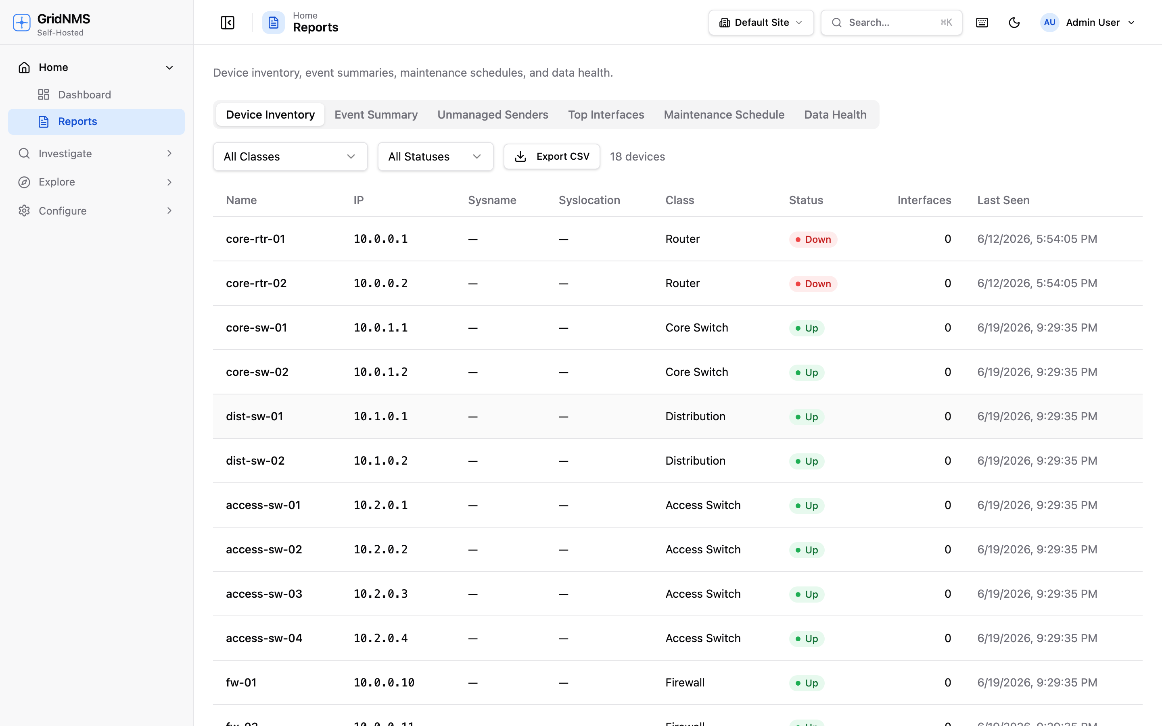Click the 18 devices count label
Image resolution: width=1162 pixels, height=726 pixels.
637,156
